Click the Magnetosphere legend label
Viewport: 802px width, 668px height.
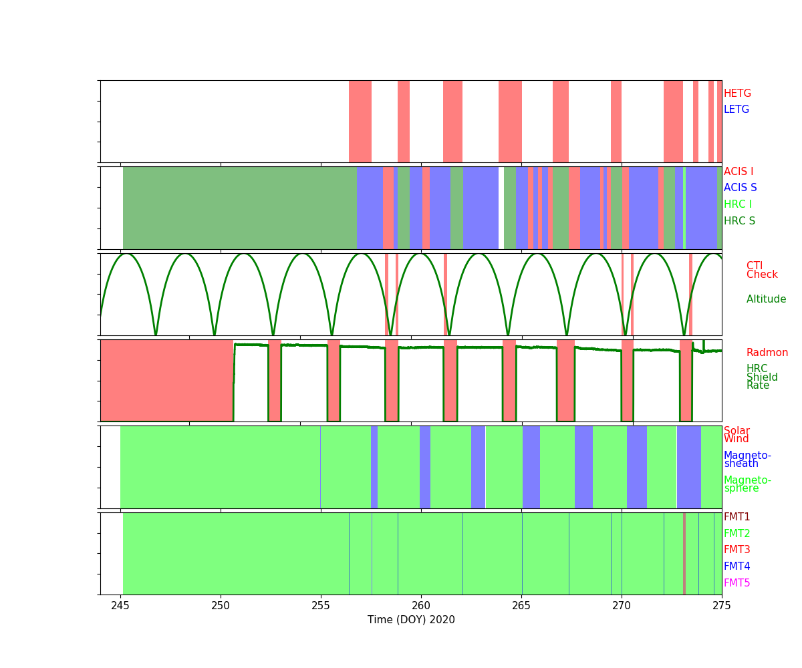click(x=747, y=484)
